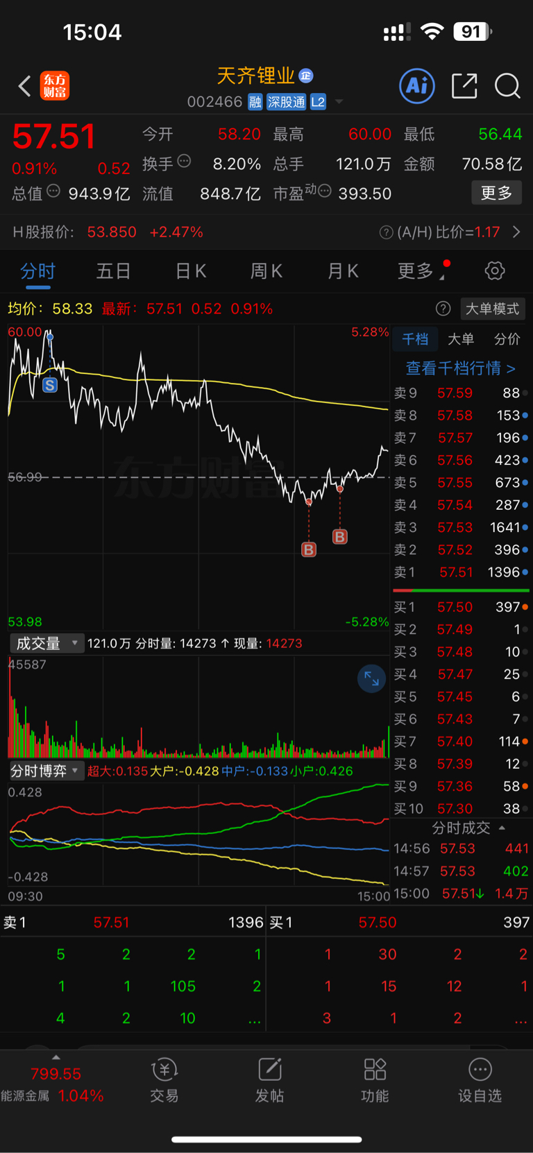
Task: Tap the help question mark near 大单模式
Action: point(443,309)
